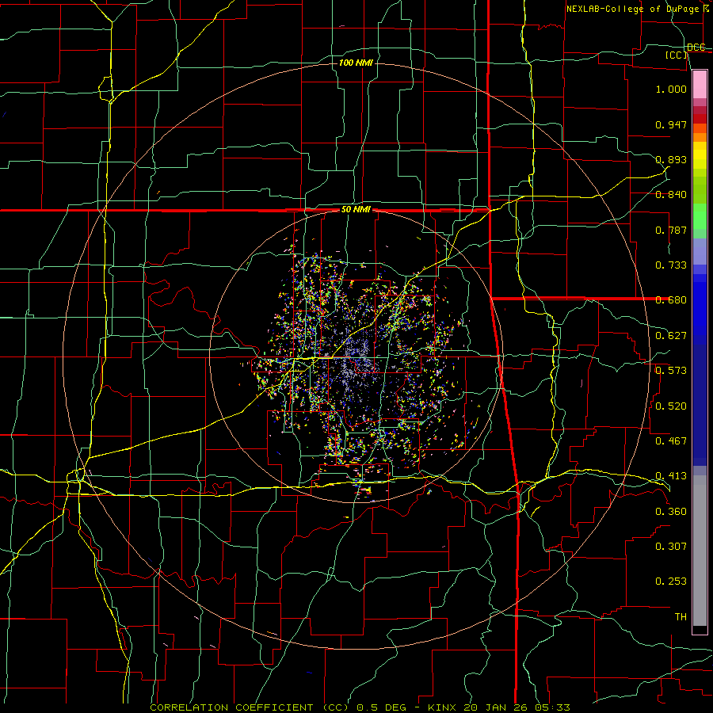Select the 0.627 legend value

pyautogui.click(x=671, y=336)
